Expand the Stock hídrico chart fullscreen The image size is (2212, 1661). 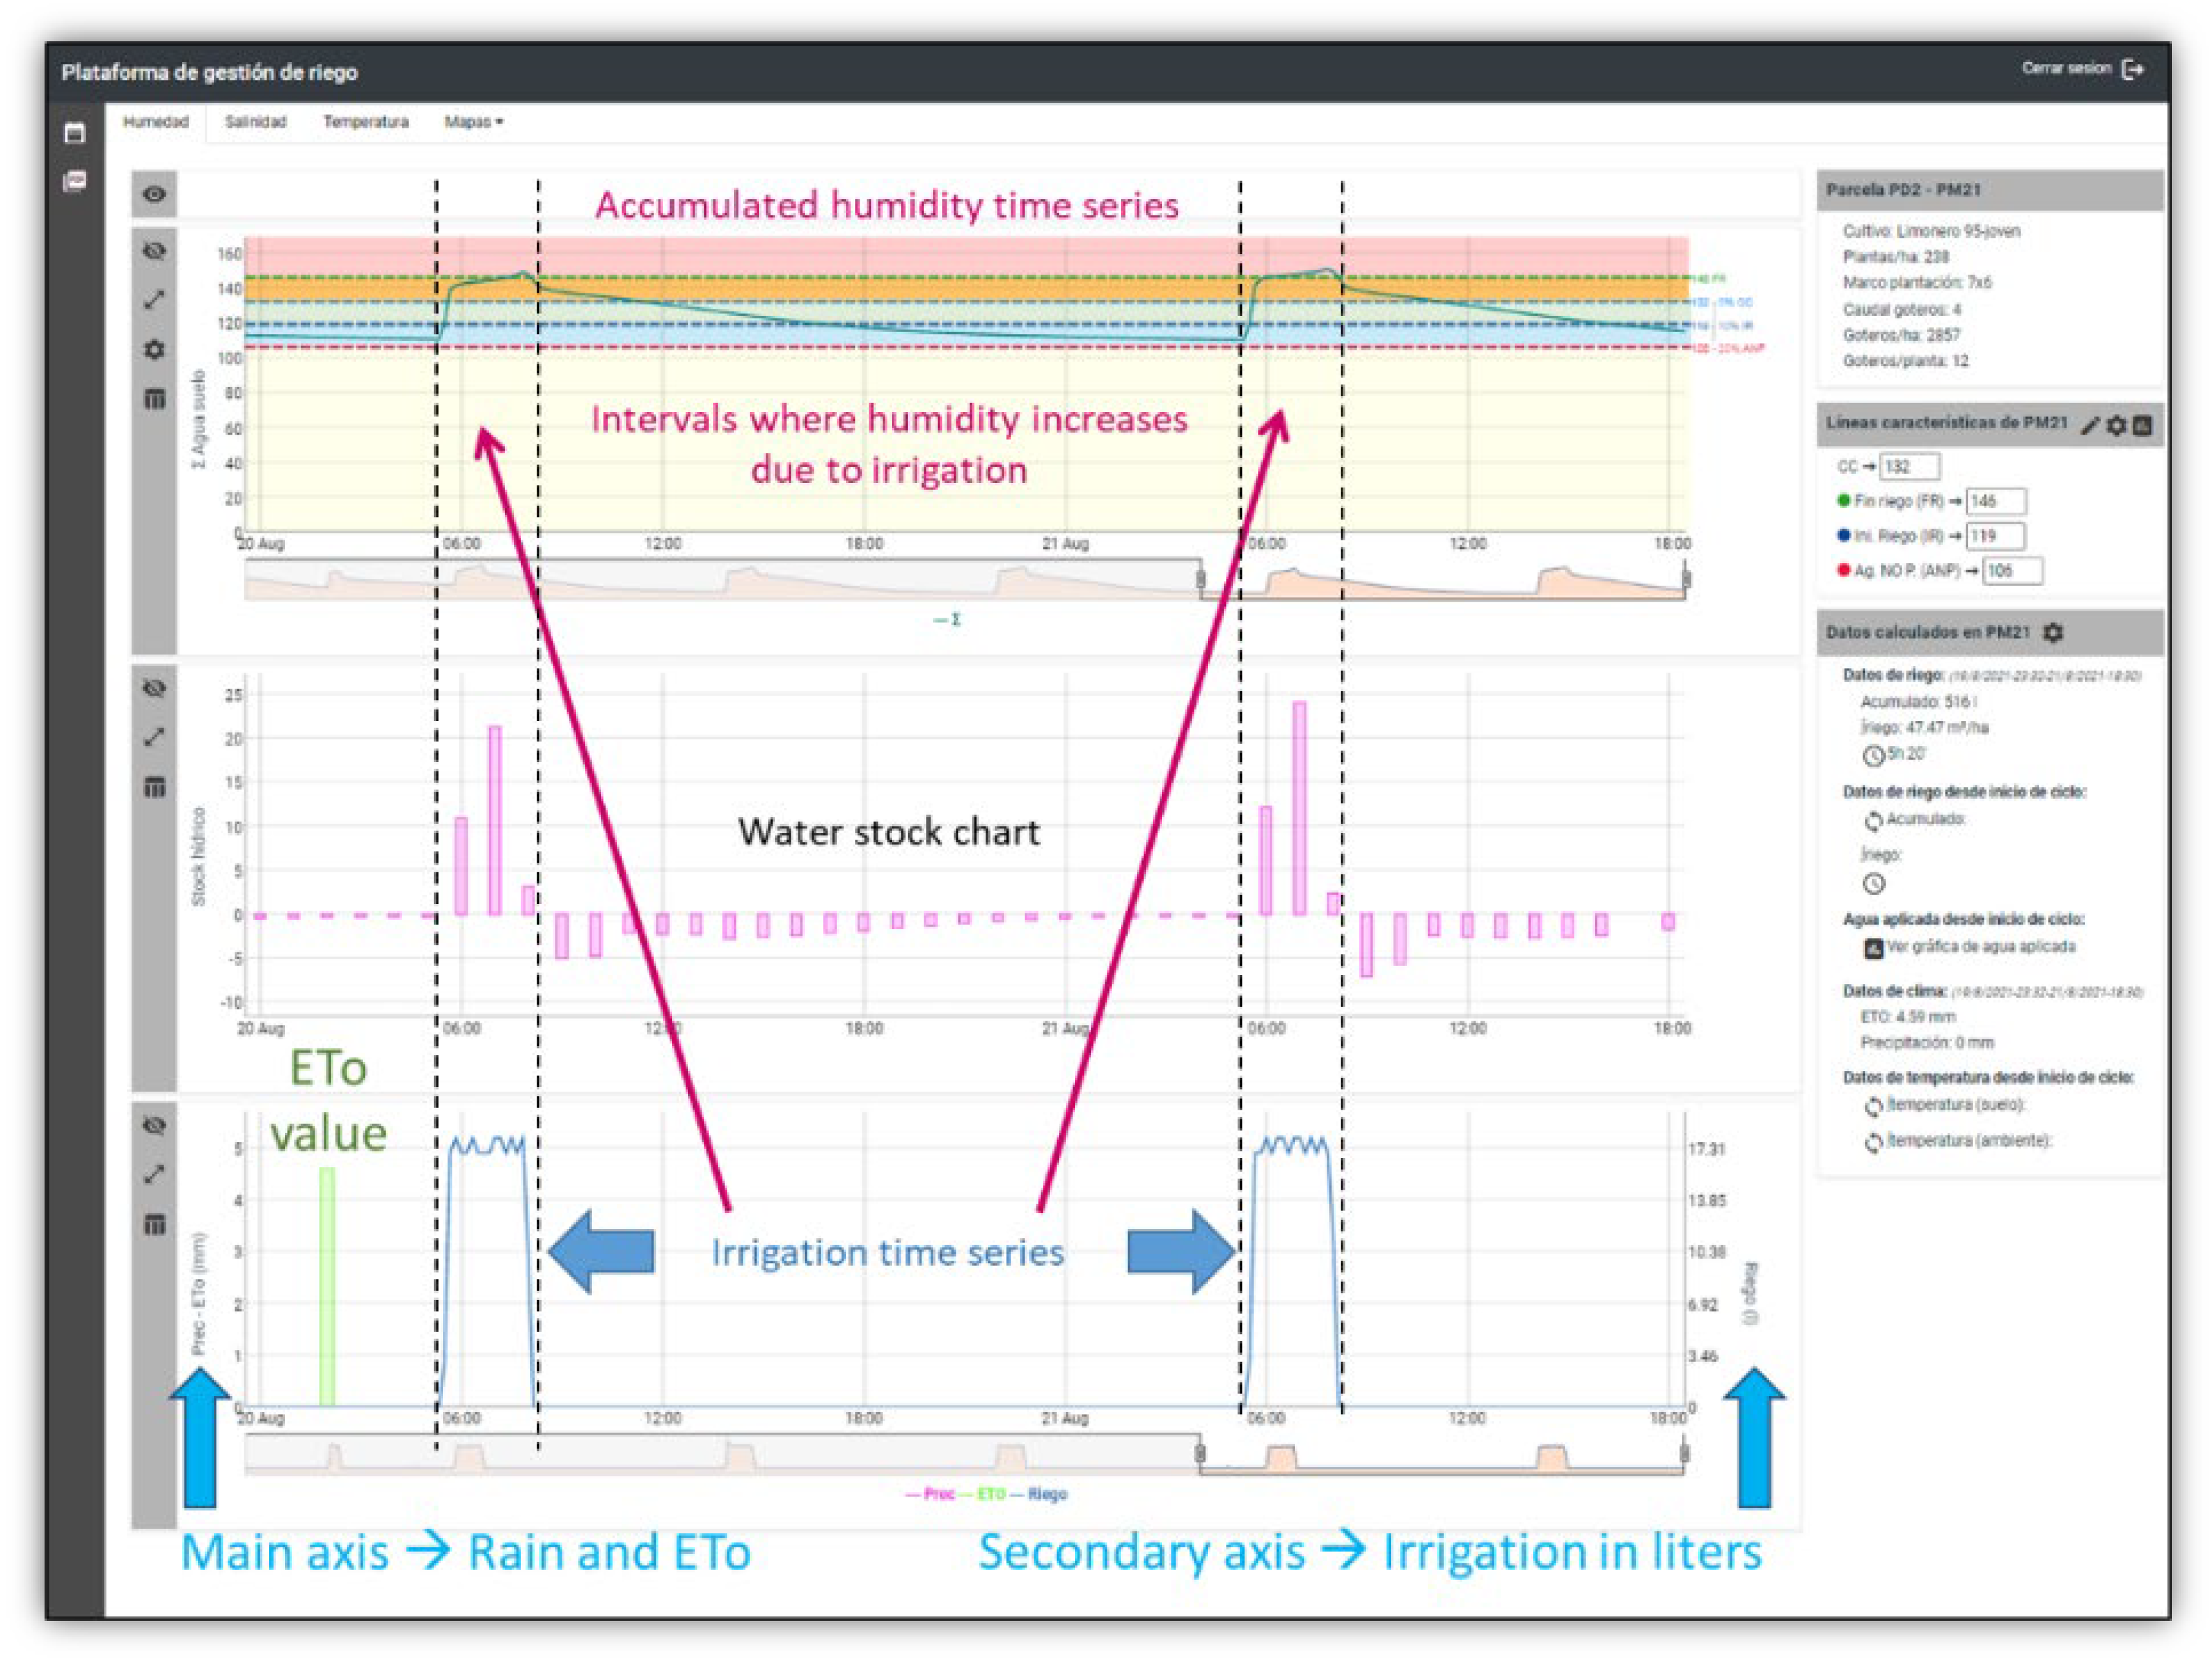(154, 737)
